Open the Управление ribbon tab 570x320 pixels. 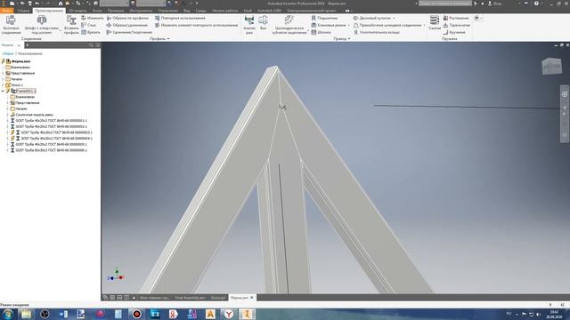(x=168, y=11)
